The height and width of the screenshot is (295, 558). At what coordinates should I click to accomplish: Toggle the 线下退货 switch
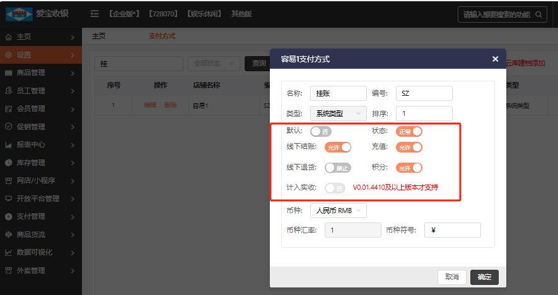coord(338,168)
